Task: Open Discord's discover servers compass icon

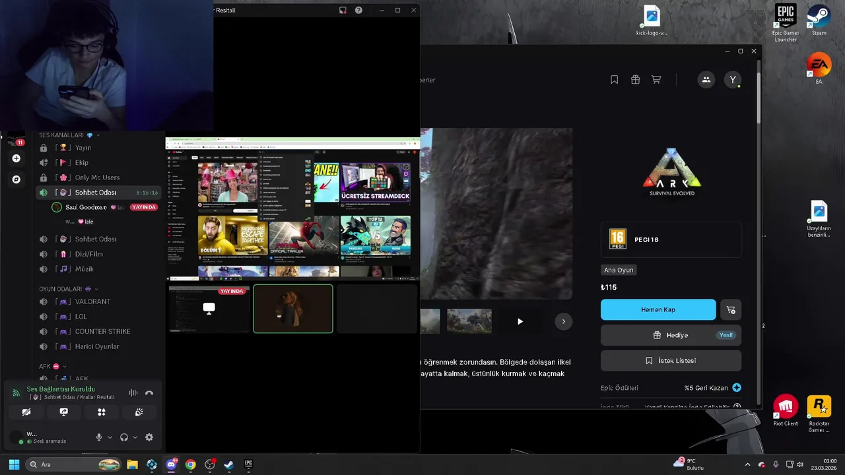Action: pyautogui.click(x=16, y=179)
